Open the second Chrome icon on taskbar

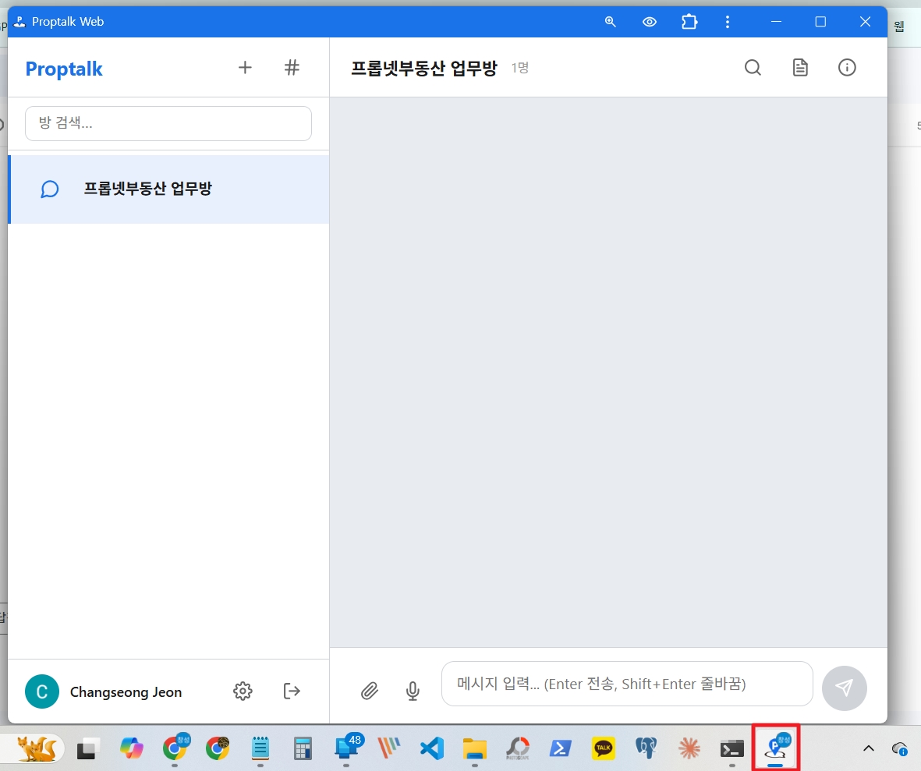pos(218,748)
